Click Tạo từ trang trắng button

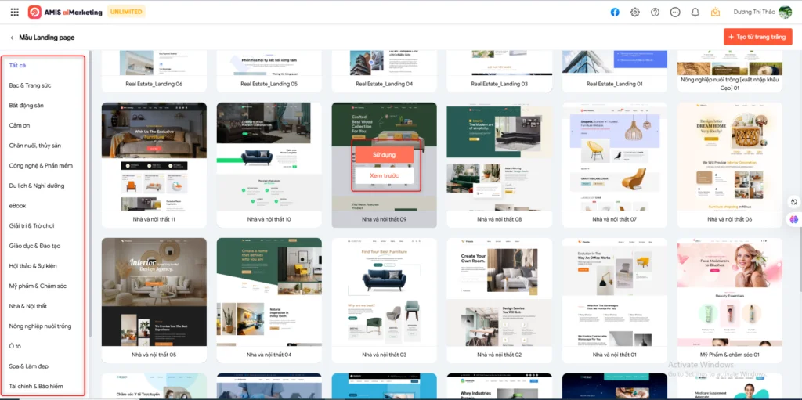tap(757, 37)
